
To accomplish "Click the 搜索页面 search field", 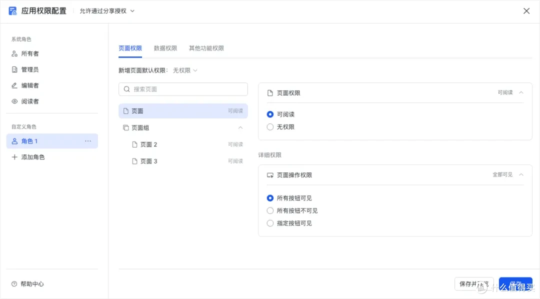I will pyautogui.click(x=183, y=89).
